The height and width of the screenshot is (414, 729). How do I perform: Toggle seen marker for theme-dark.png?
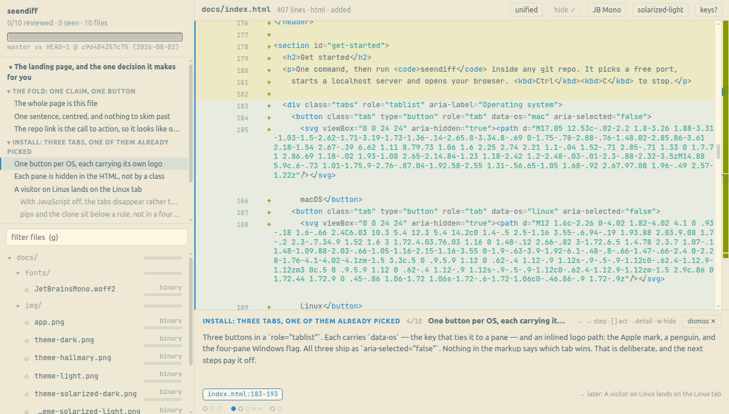click(x=27, y=341)
